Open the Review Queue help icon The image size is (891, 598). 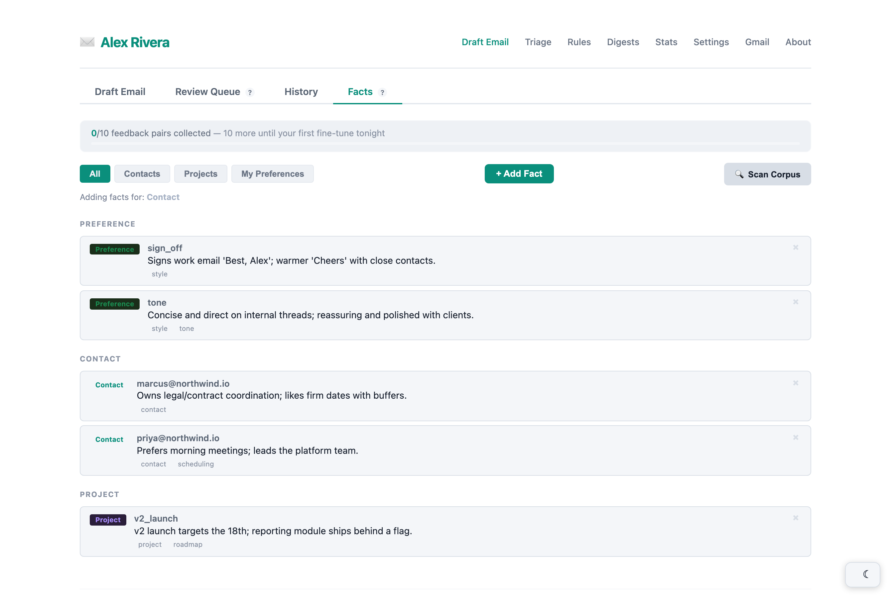coord(250,92)
